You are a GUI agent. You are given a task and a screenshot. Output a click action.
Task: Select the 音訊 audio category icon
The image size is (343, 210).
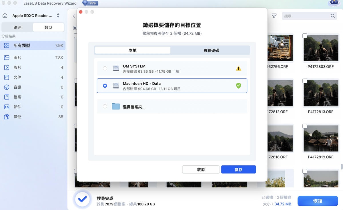[7, 87]
